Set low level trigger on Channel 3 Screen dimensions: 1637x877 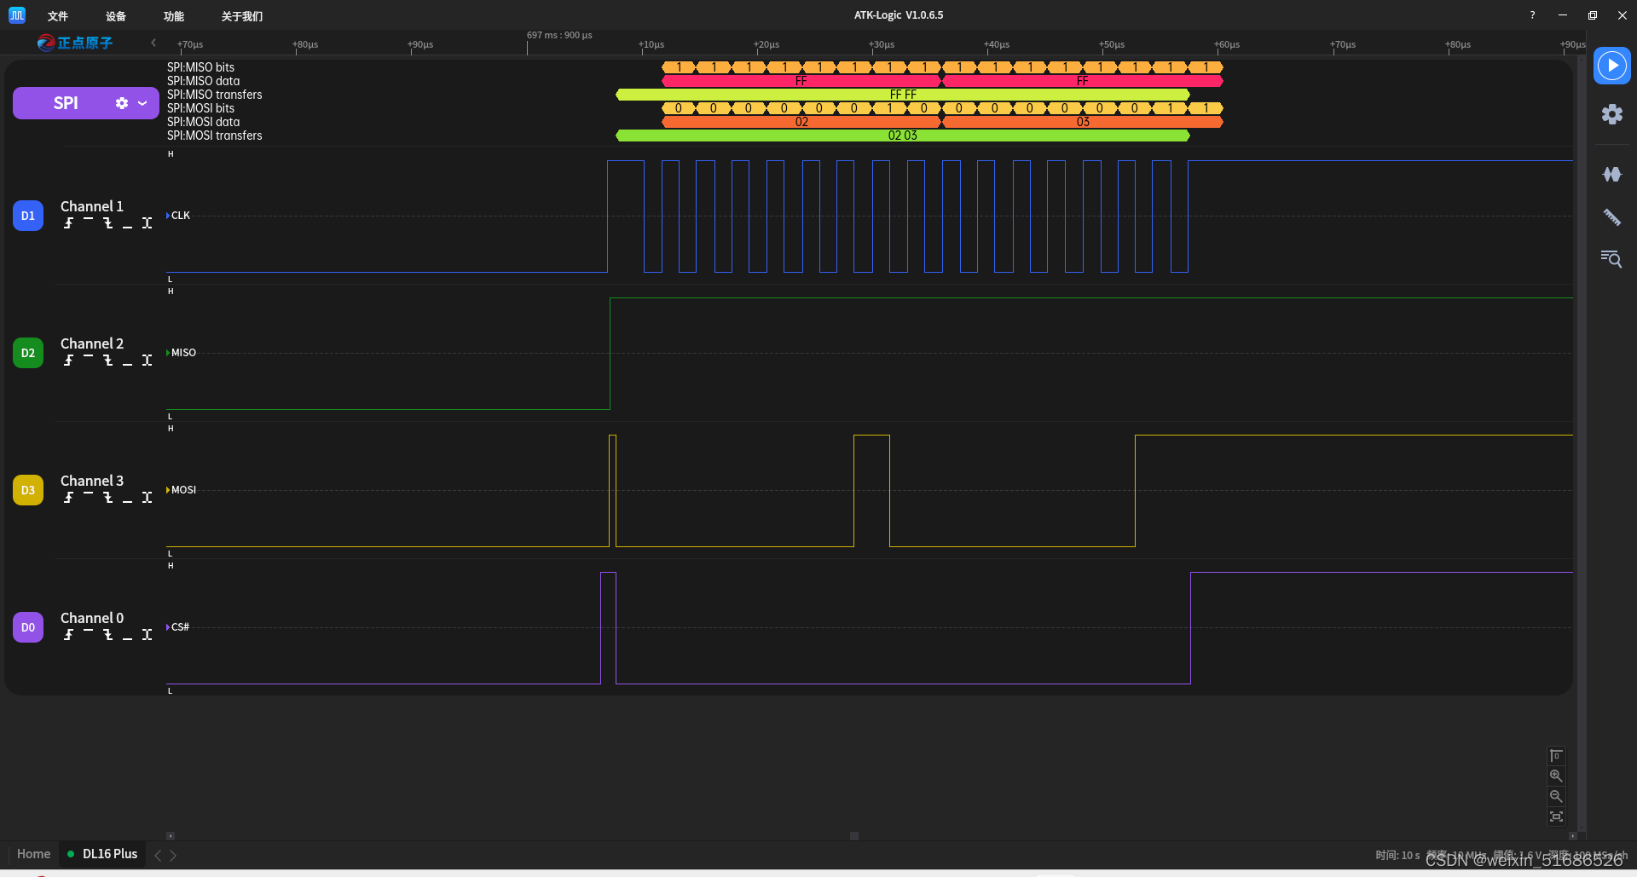128,498
